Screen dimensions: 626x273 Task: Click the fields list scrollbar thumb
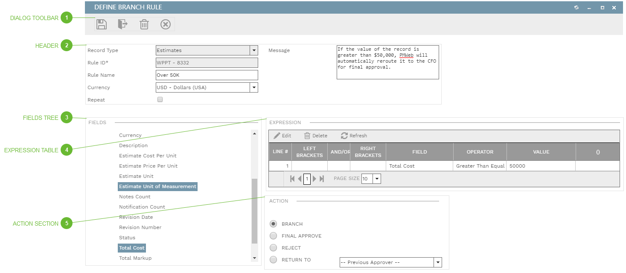point(255,211)
